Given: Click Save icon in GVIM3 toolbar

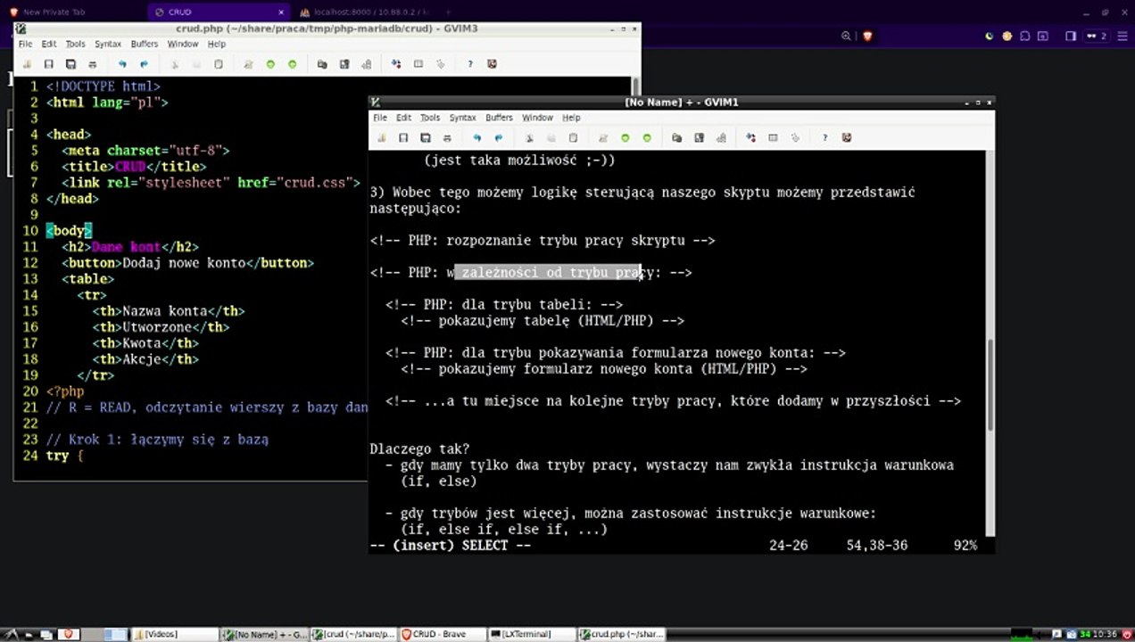Looking at the screenshot, I should [x=49, y=64].
